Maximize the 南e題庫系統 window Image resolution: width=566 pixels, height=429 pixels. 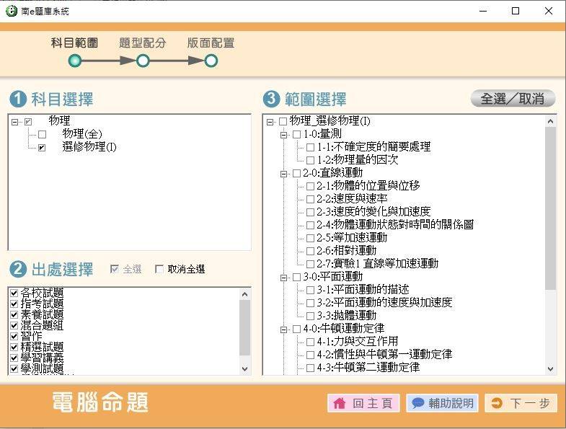[516, 11]
